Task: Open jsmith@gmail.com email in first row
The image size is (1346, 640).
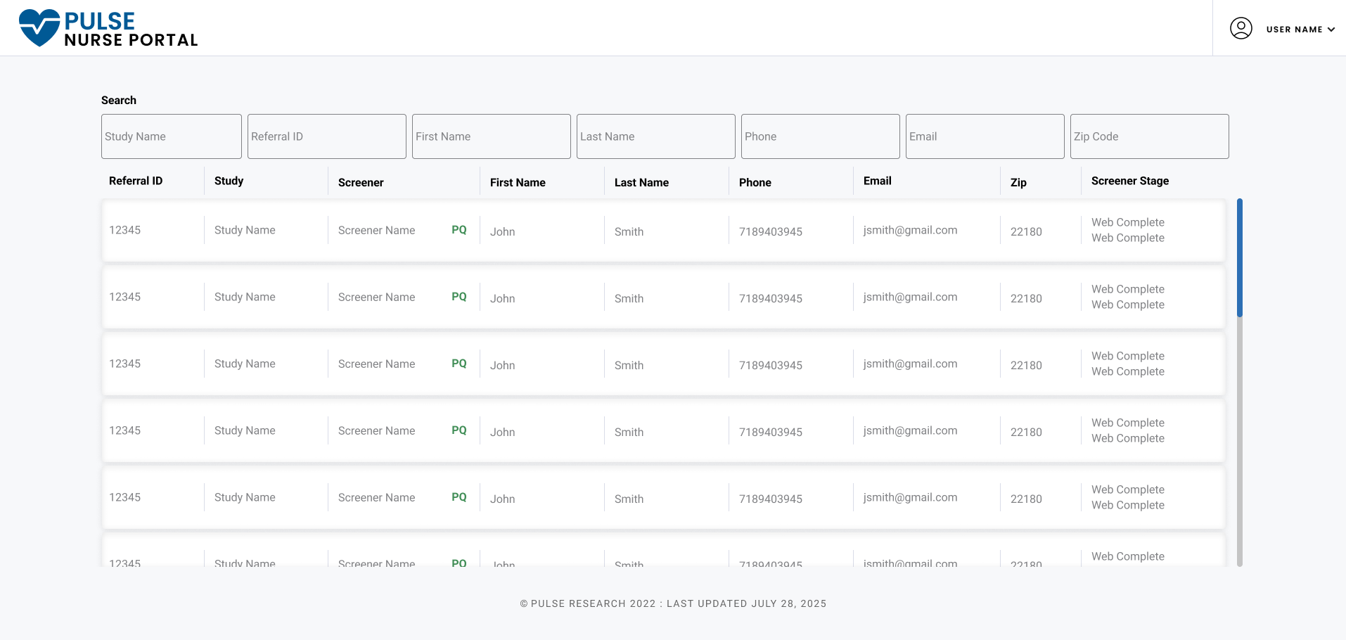Action: point(910,230)
